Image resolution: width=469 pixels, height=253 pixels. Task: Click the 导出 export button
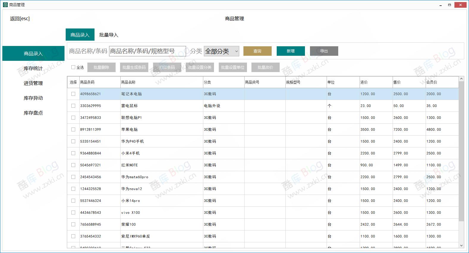click(x=324, y=51)
